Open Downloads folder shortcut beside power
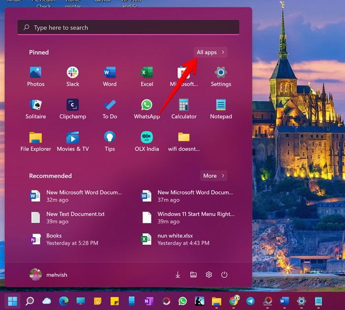Screen dimensions: 345x310 [178, 275]
